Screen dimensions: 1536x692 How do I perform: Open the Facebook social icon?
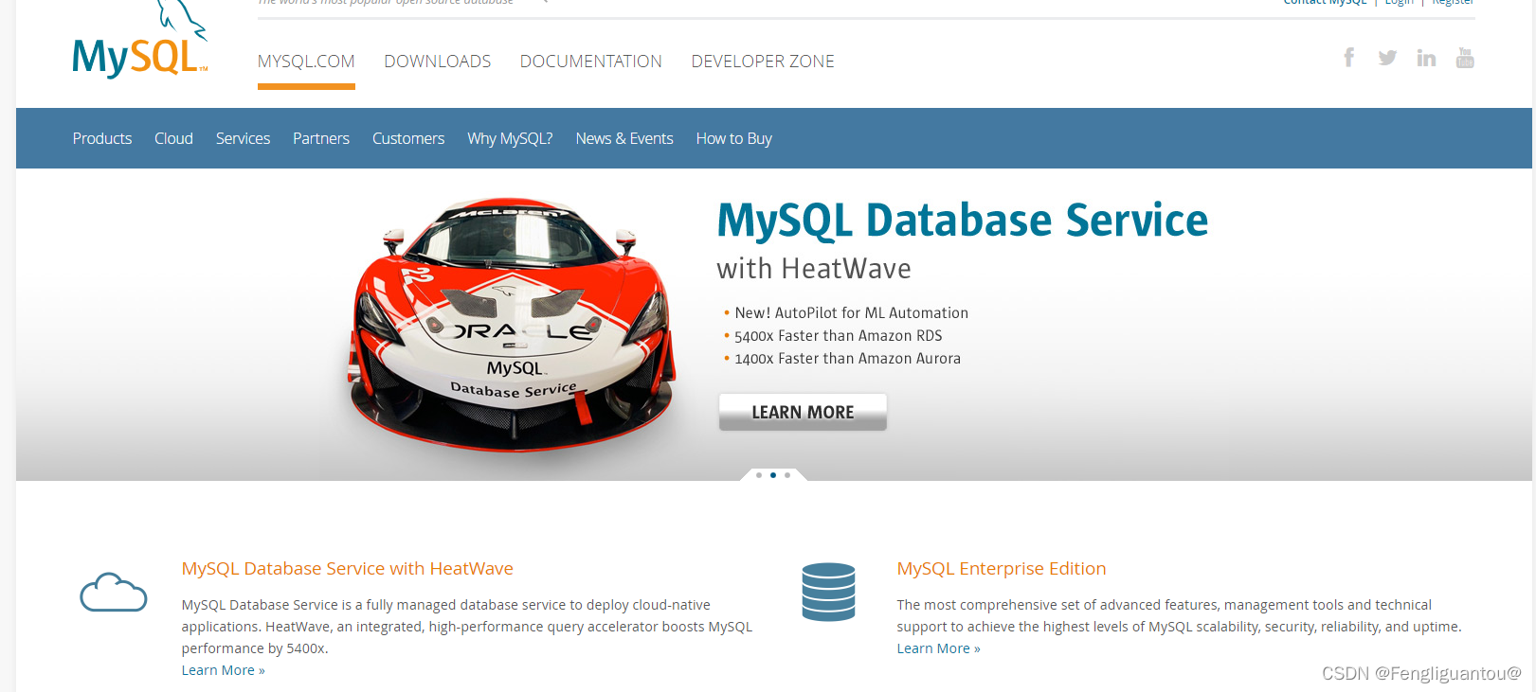coord(1348,58)
